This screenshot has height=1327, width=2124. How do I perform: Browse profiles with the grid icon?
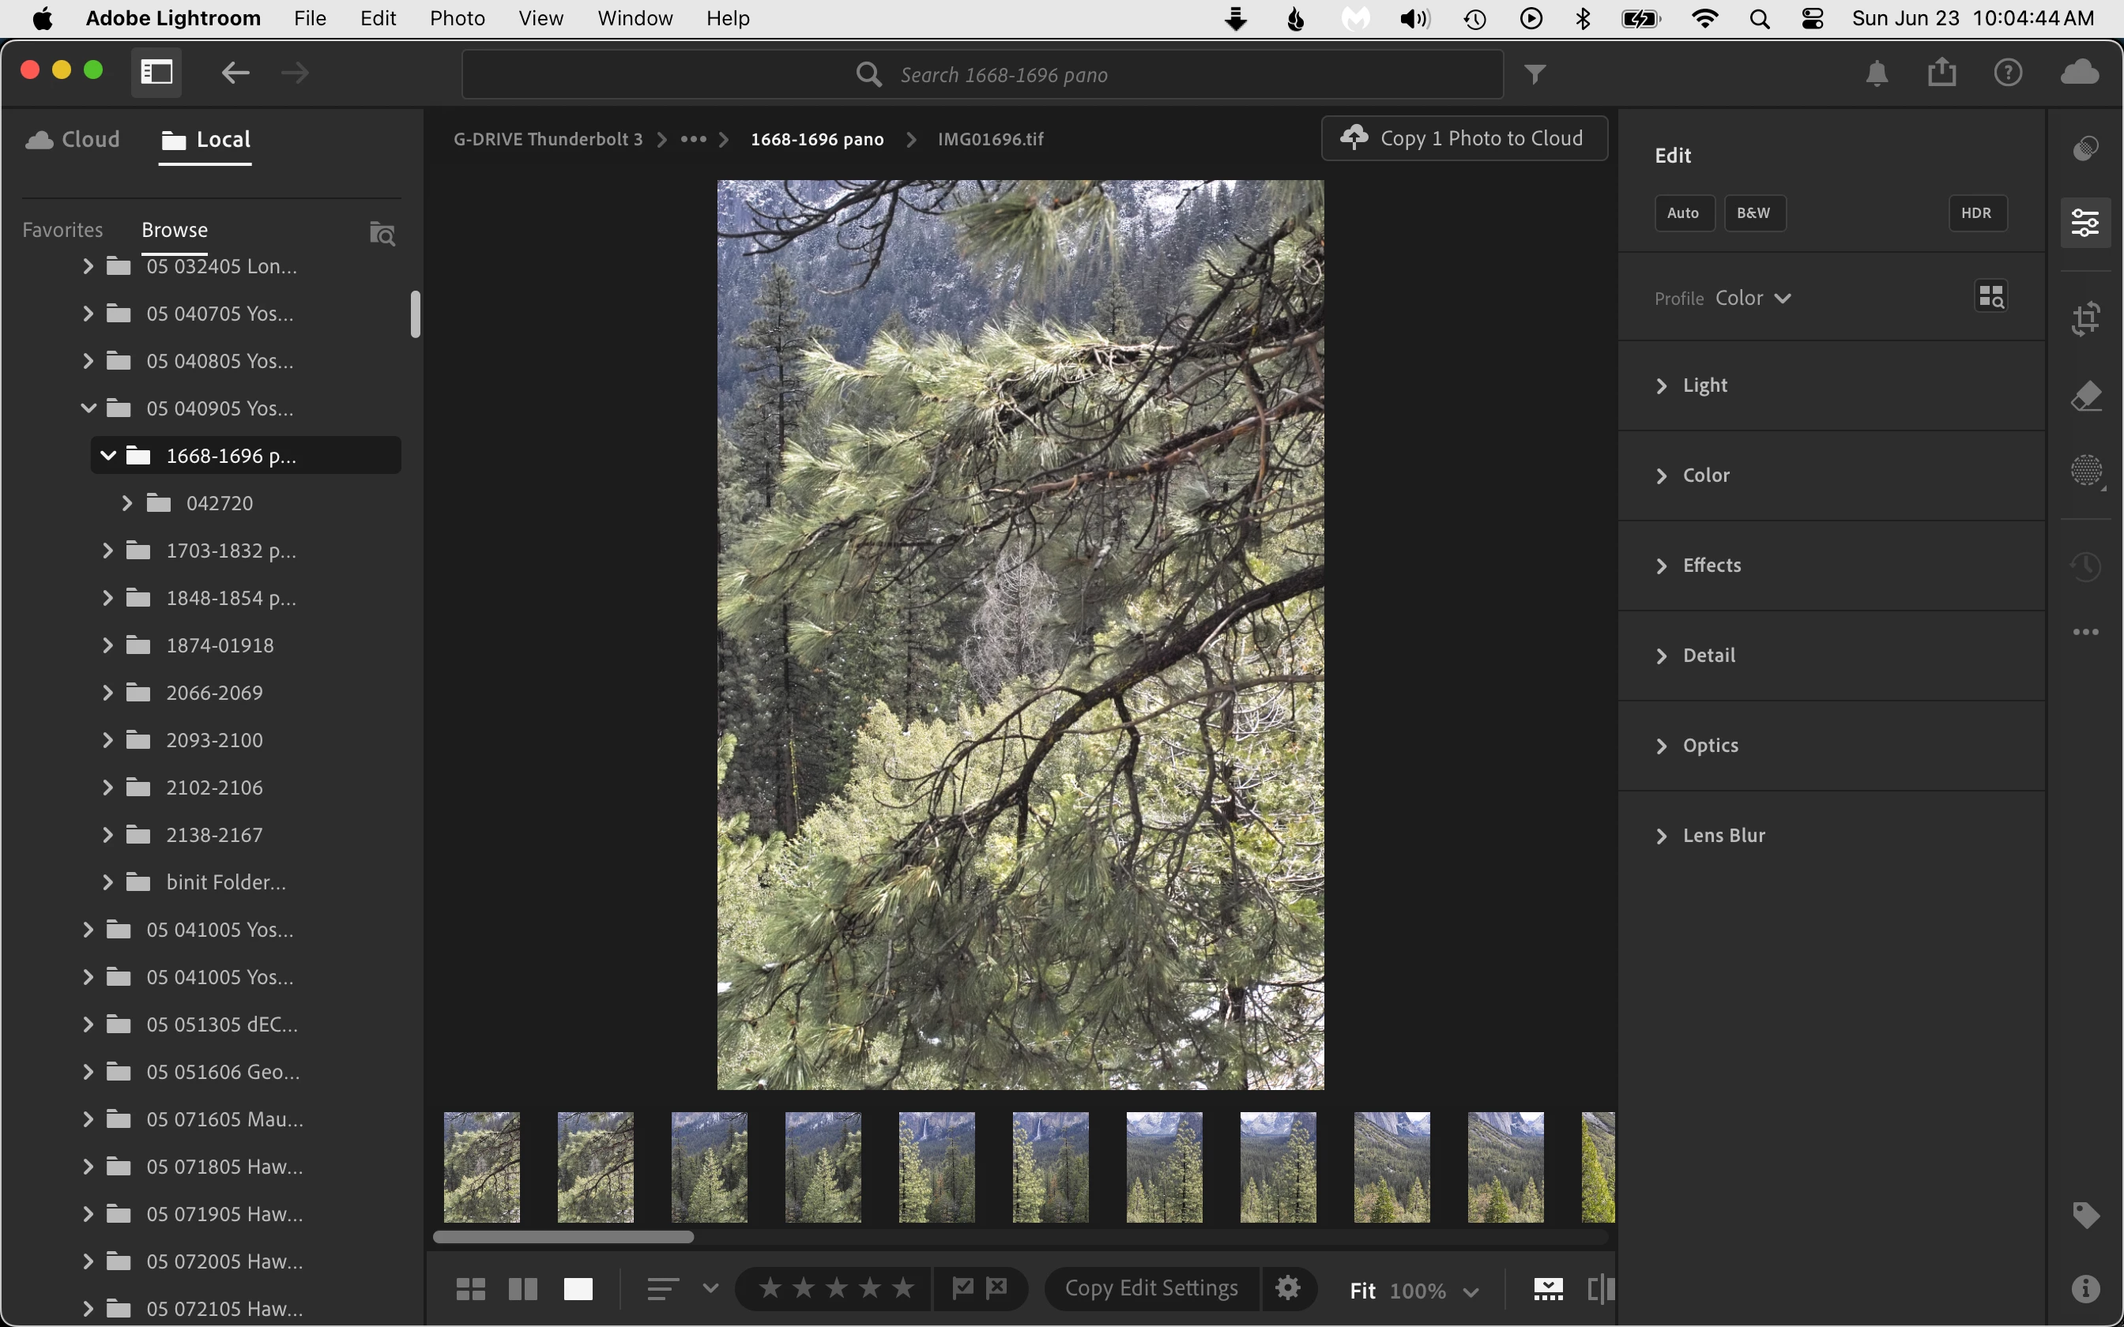pyautogui.click(x=1990, y=297)
